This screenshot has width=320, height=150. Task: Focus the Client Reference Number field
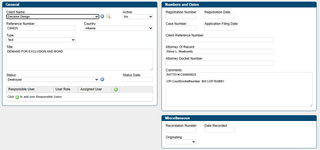tap(220, 40)
